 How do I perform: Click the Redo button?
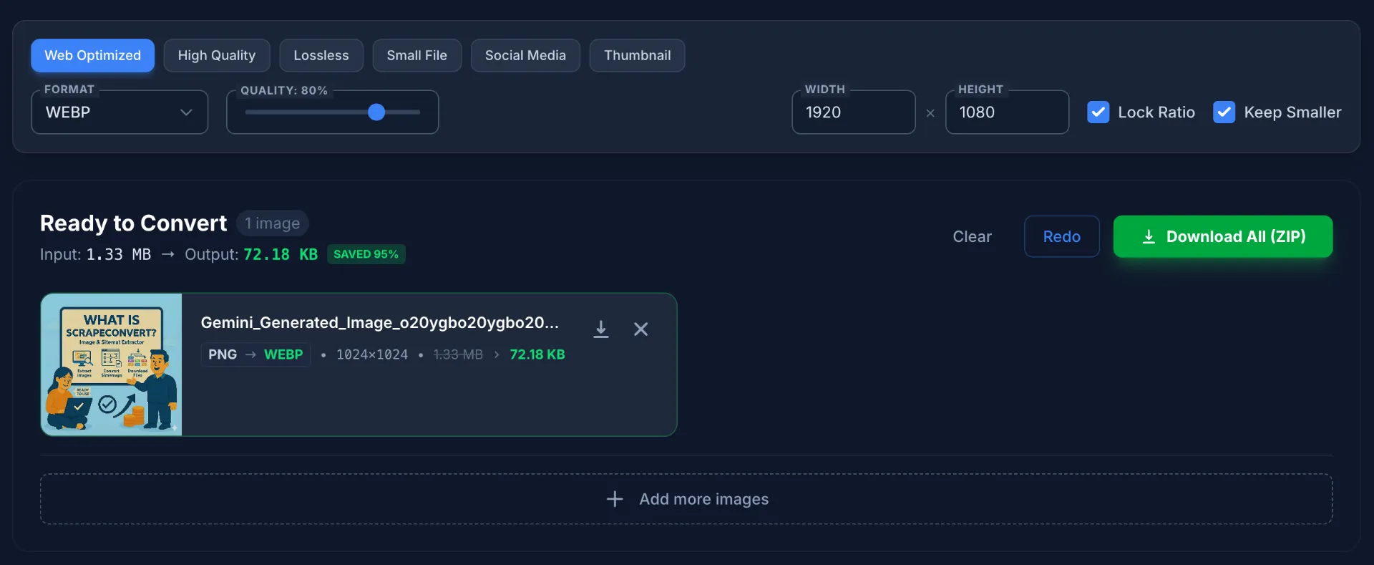1061,236
